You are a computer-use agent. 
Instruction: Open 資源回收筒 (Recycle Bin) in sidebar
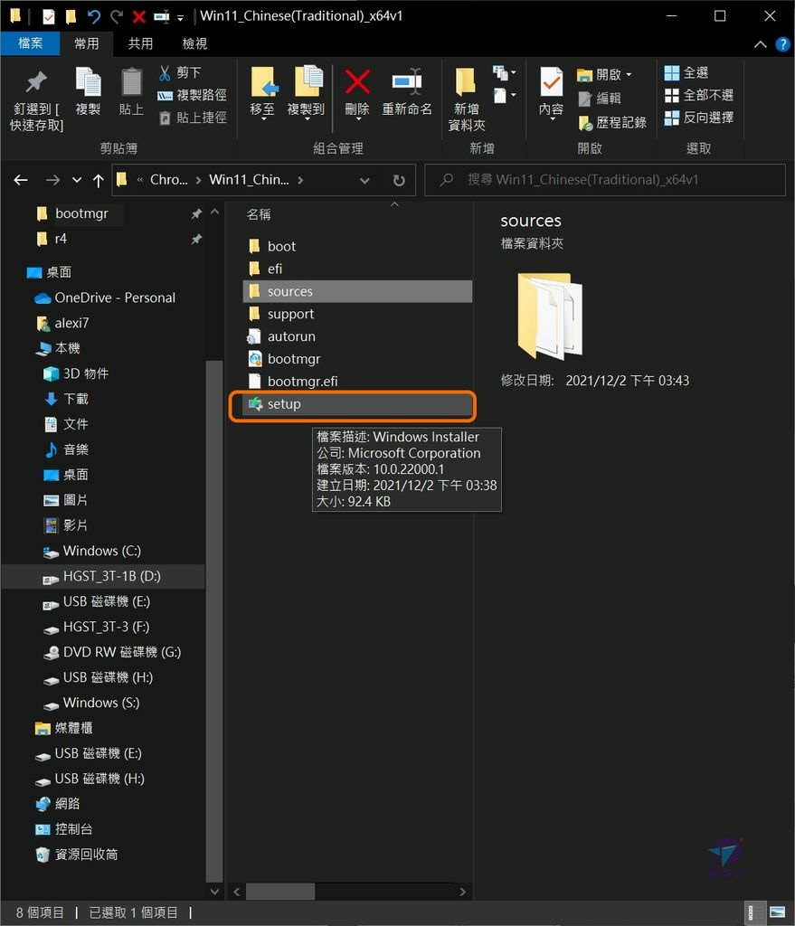[77, 855]
